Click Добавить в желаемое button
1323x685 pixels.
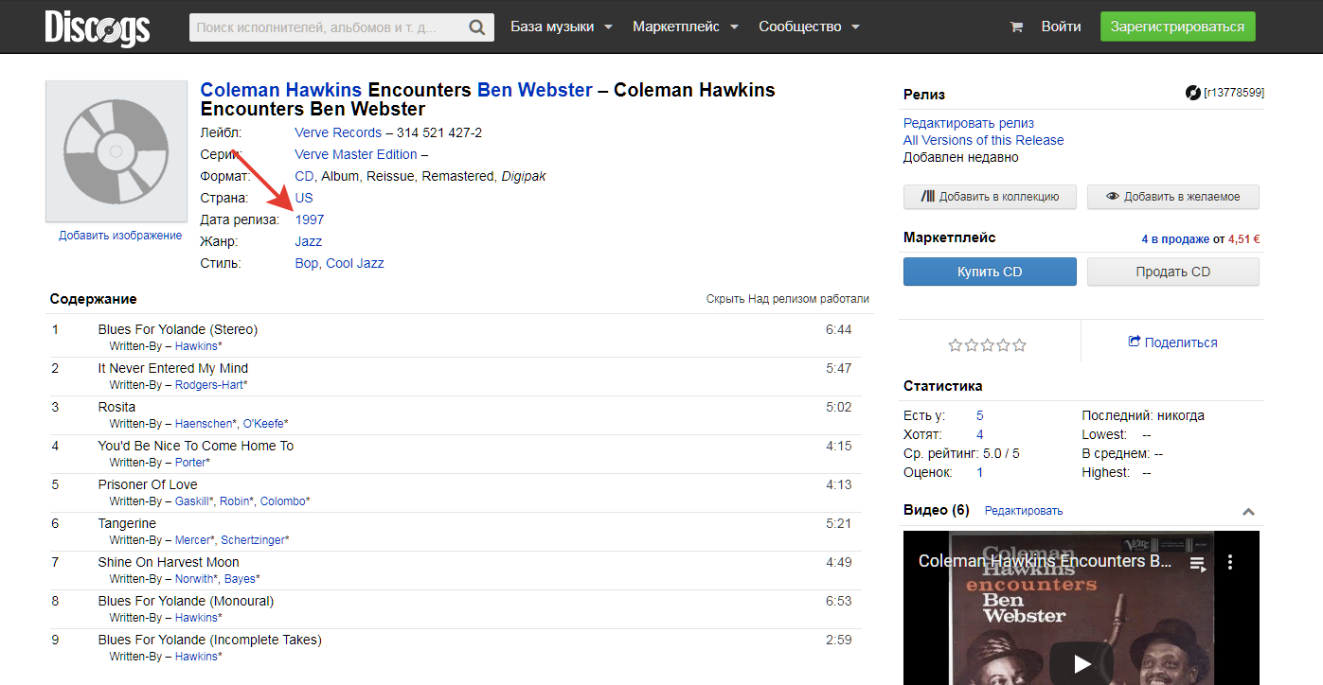pyautogui.click(x=1172, y=197)
